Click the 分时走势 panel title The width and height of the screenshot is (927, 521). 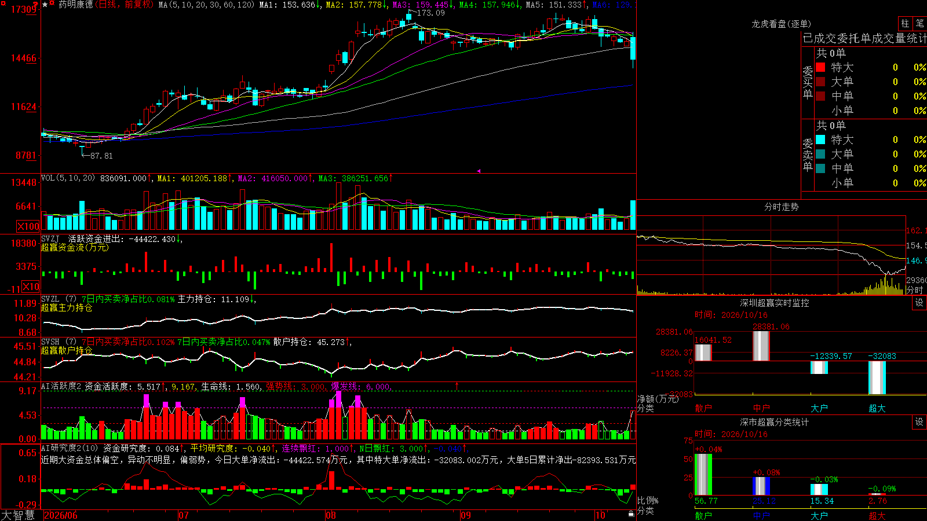point(781,207)
